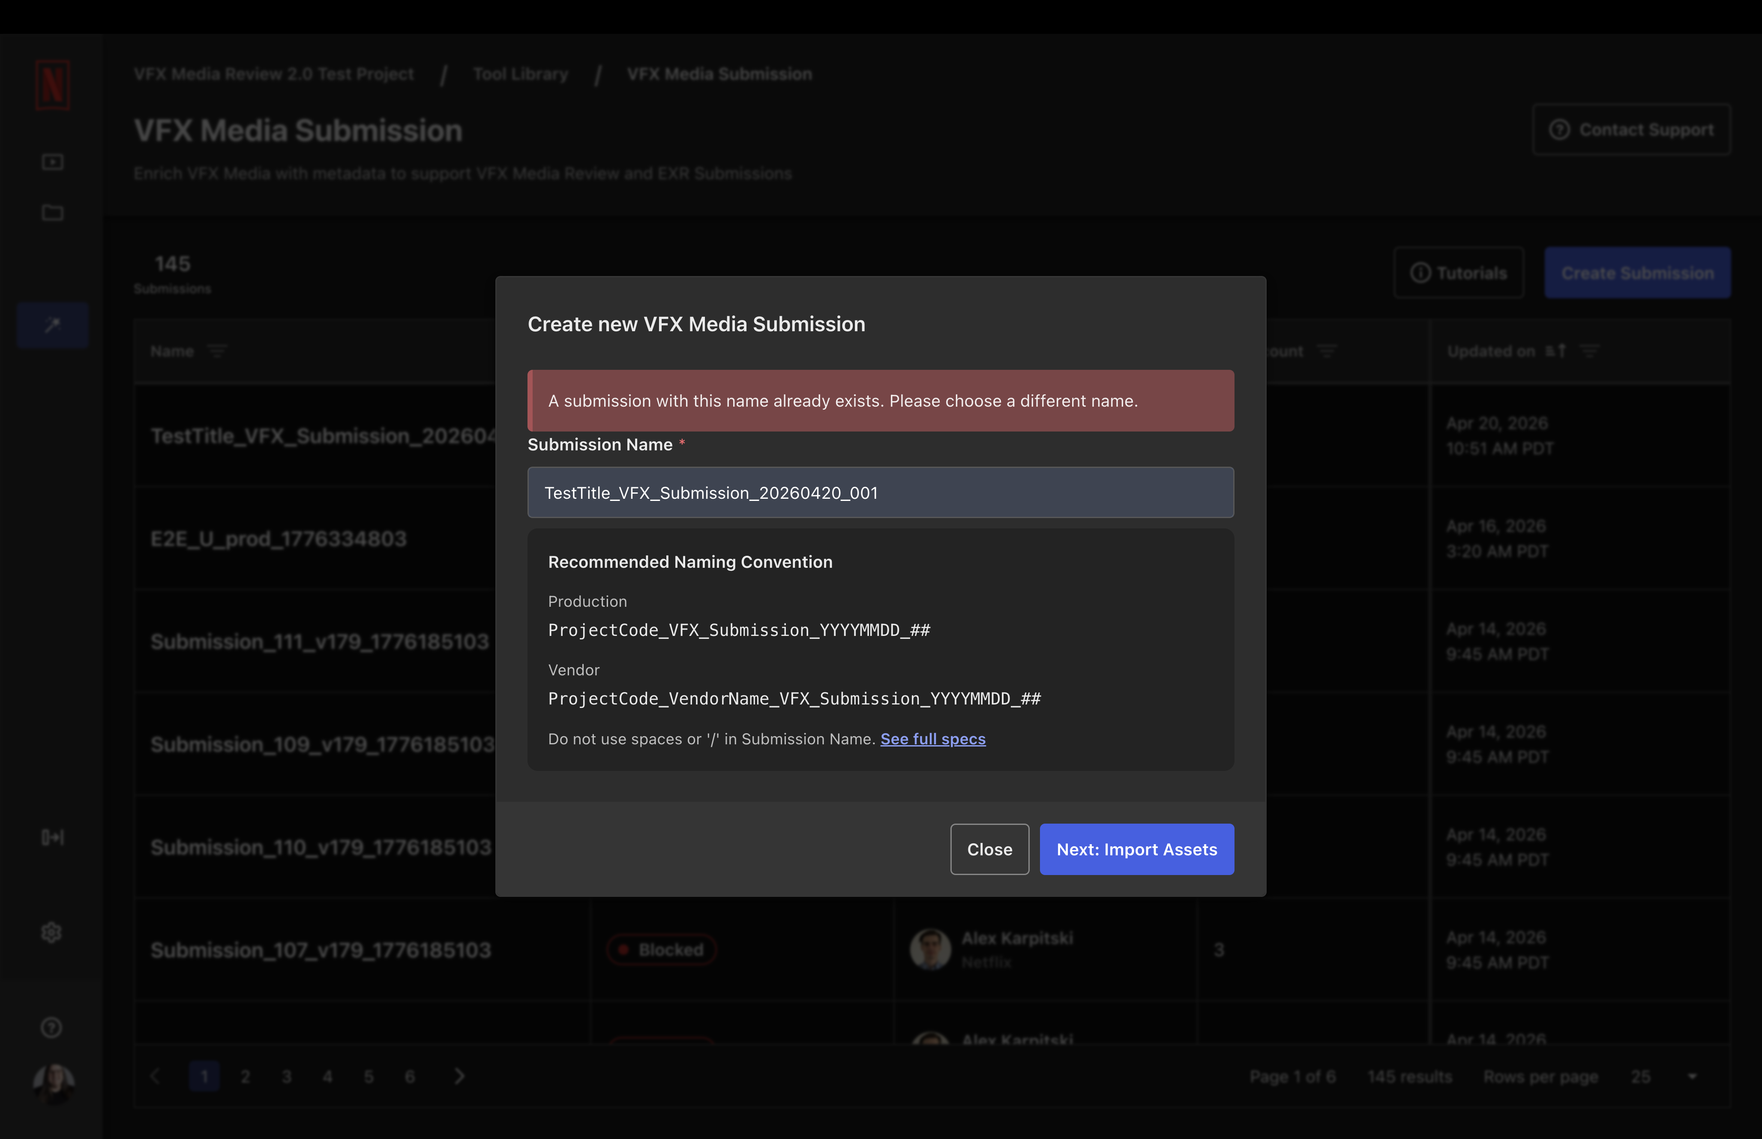This screenshot has width=1762, height=1139.
Task: Click Alex Karpitski's avatar in Submission_107 row
Action: (930, 950)
